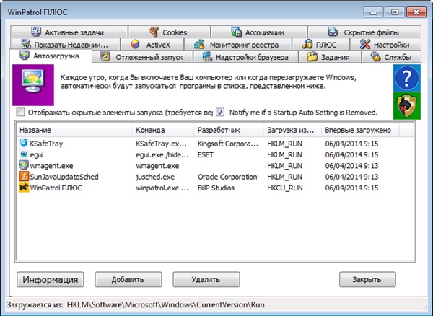Open the Cookies tab
Image resolution: width=433 pixels, height=316 pixels.
click(x=167, y=32)
